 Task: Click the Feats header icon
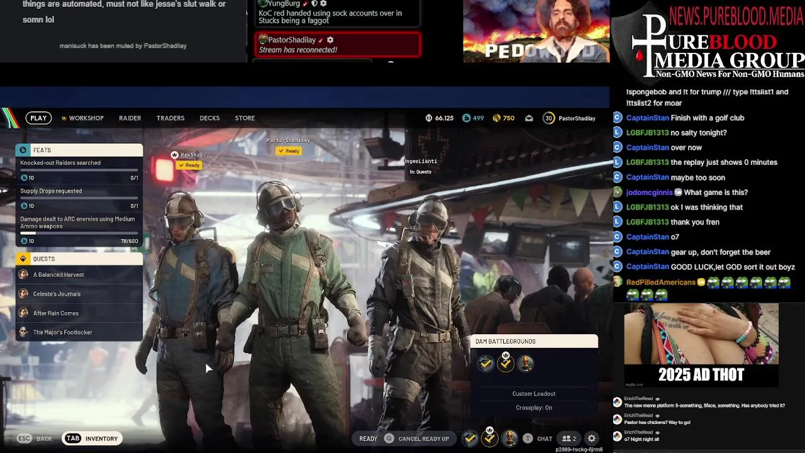(23, 150)
